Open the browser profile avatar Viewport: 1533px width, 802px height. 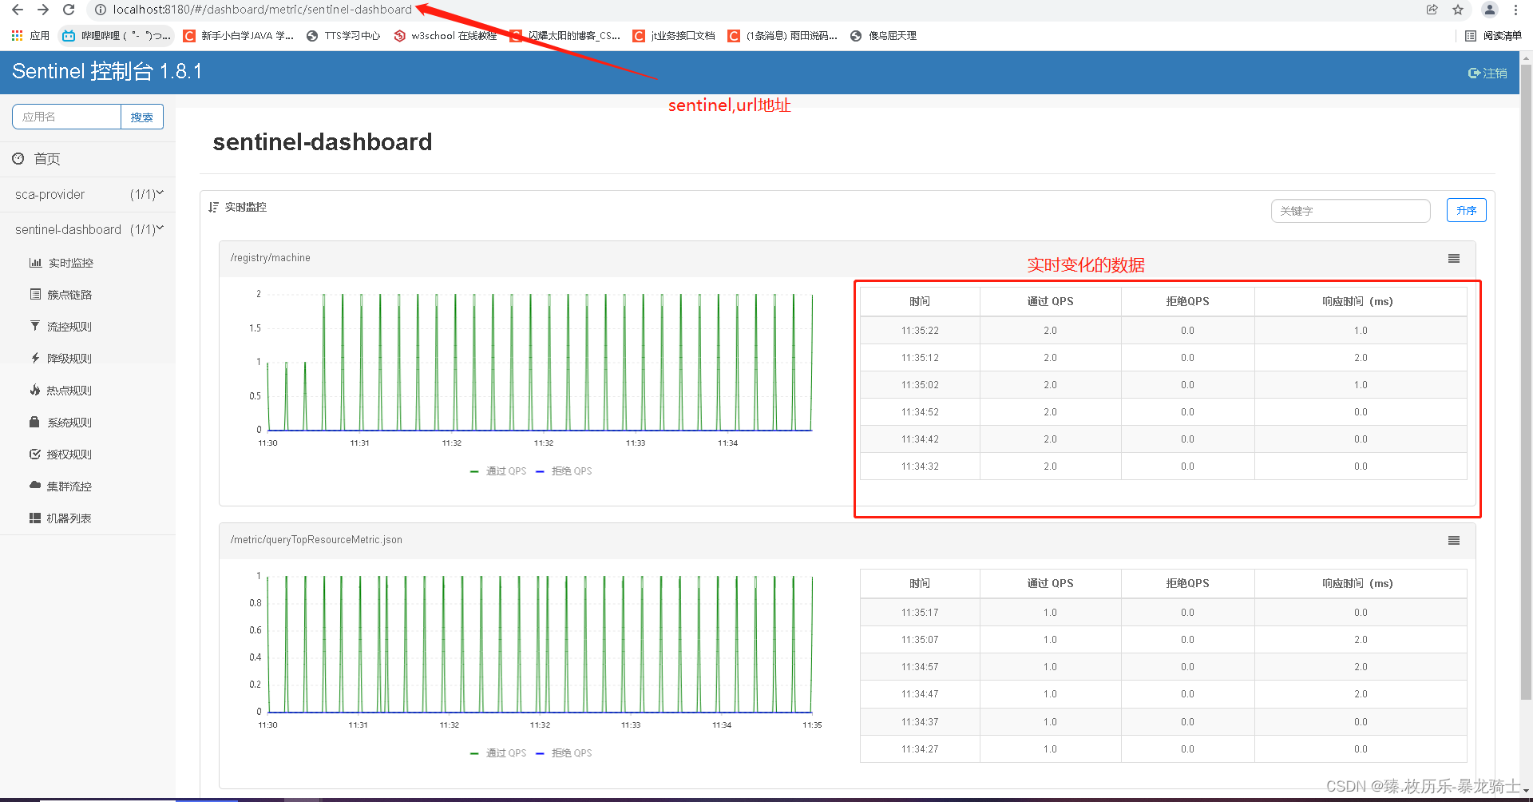coord(1490,10)
